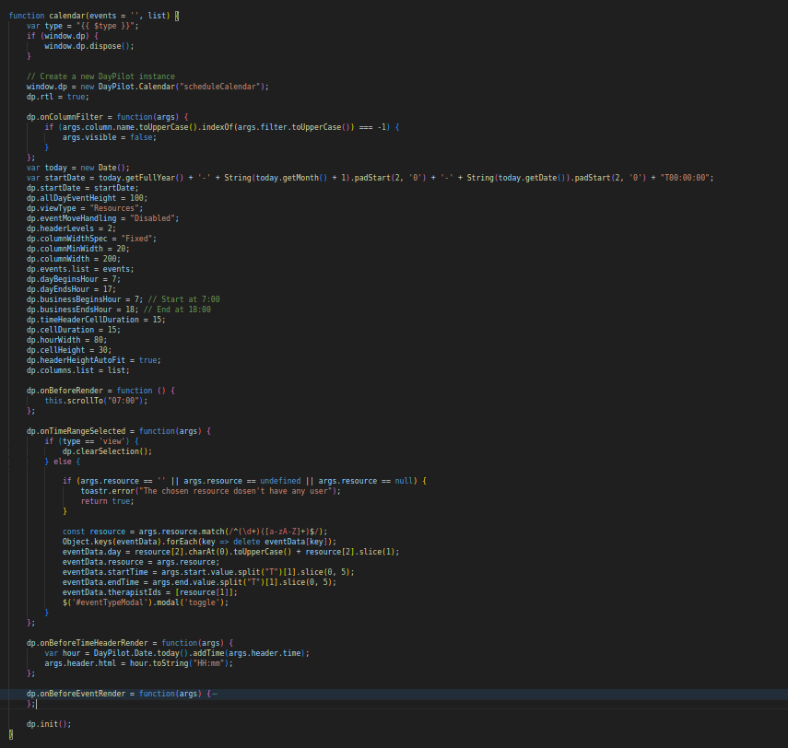The width and height of the screenshot is (788, 748).
Task: Select the "{{ $type }}" string literal
Action: [106, 26]
